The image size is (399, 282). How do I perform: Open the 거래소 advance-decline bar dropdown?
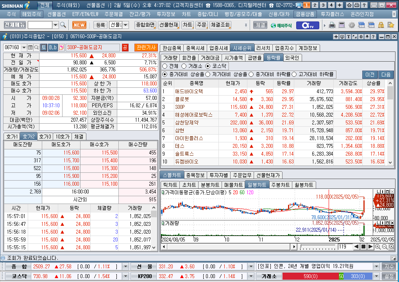pyautogui.click(x=376, y=276)
